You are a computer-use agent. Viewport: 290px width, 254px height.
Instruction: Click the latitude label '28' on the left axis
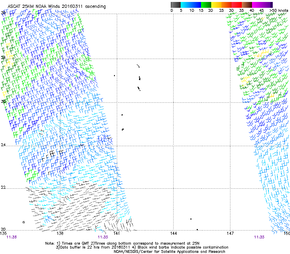[x=3, y=57]
